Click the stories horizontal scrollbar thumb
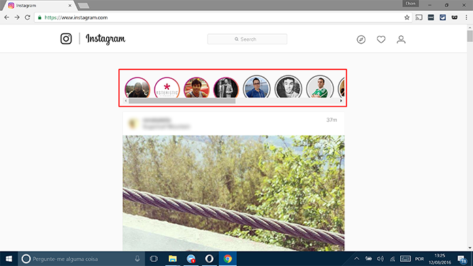Screen dimensions: 473x266 coord(182,101)
